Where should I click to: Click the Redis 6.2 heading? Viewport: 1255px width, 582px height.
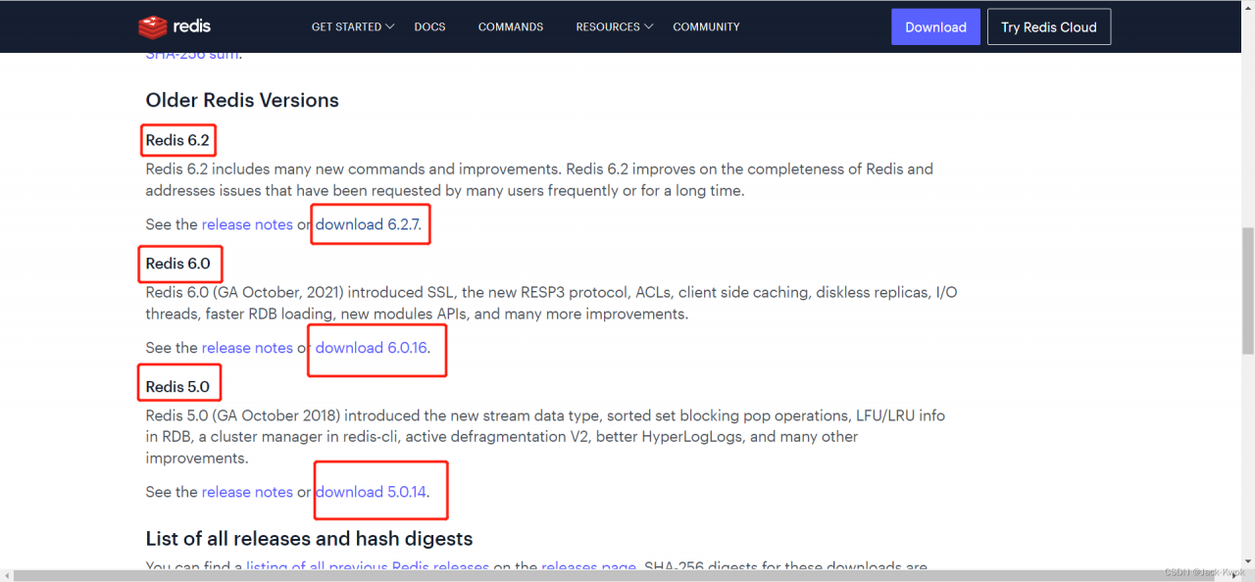click(177, 140)
